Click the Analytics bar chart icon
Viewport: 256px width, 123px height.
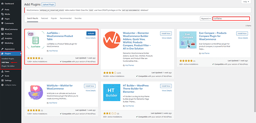[2, 38]
